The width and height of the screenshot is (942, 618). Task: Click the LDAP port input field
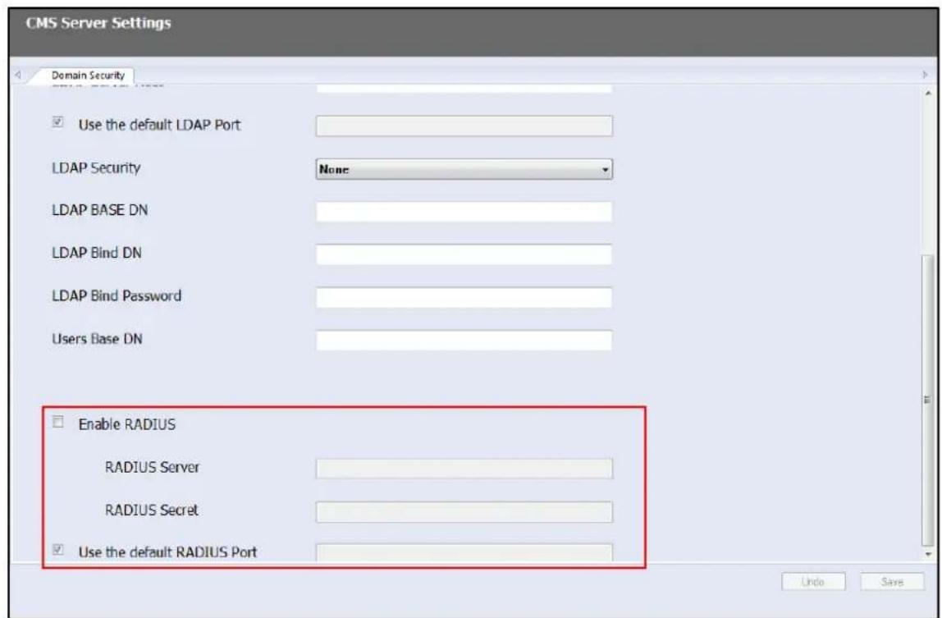click(464, 126)
